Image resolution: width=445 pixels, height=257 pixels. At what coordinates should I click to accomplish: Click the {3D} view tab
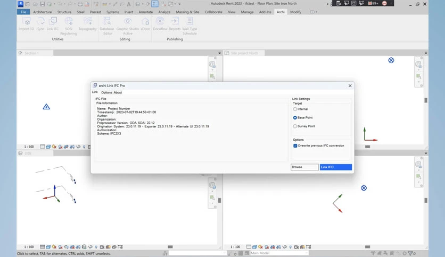35,153
